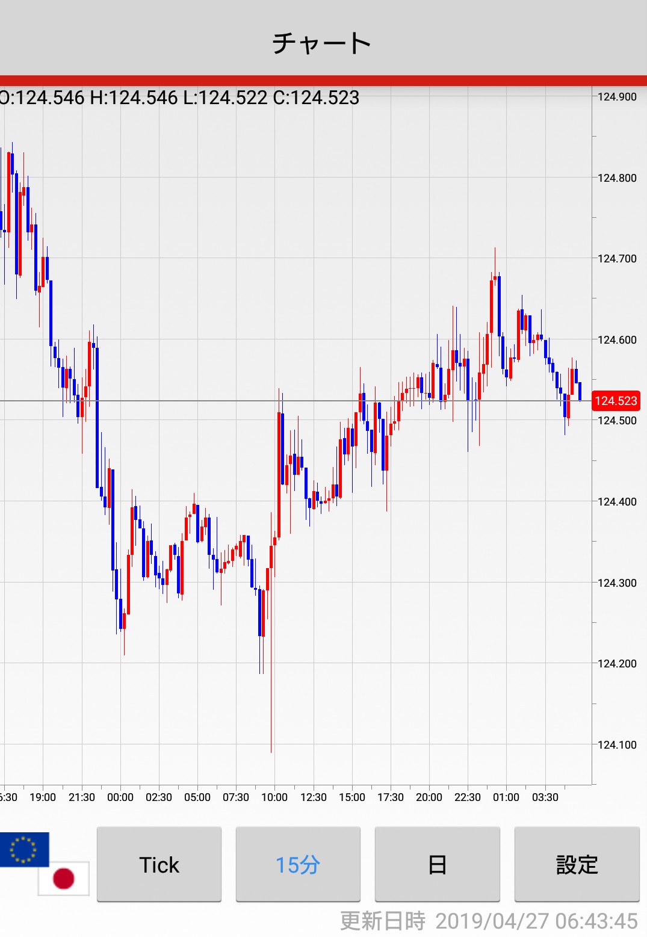Switch to the Tick chart
Viewport: 647px width, 937px height.
(x=159, y=864)
